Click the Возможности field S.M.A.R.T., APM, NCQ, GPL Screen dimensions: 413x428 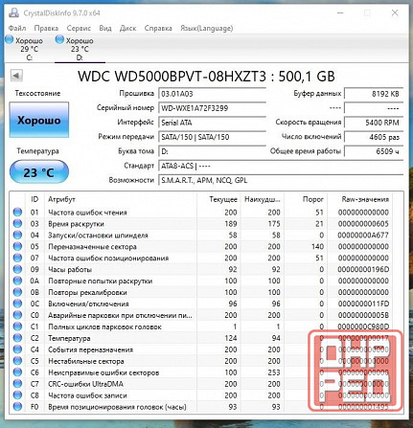(x=281, y=180)
